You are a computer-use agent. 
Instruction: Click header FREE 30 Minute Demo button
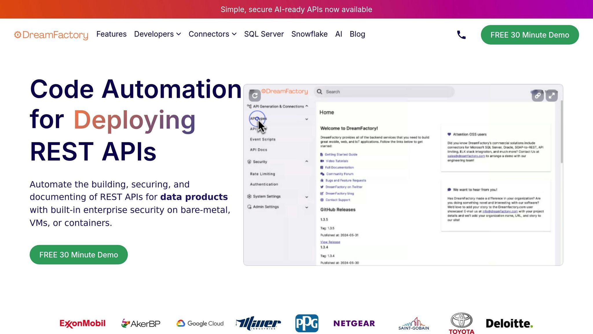pos(530,35)
